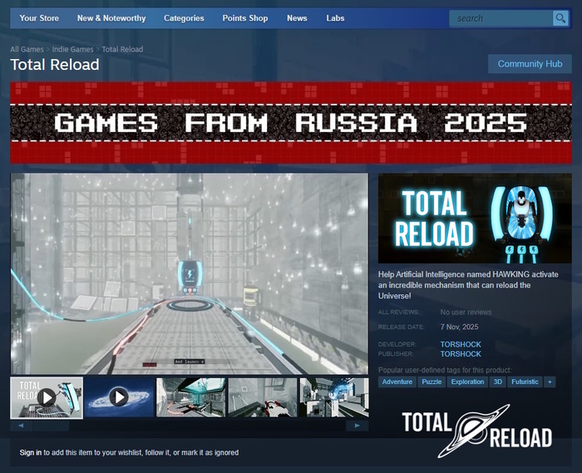Expand the New & Noteworthy menu
This screenshot has height=473, width=582.
pos(111,18)
